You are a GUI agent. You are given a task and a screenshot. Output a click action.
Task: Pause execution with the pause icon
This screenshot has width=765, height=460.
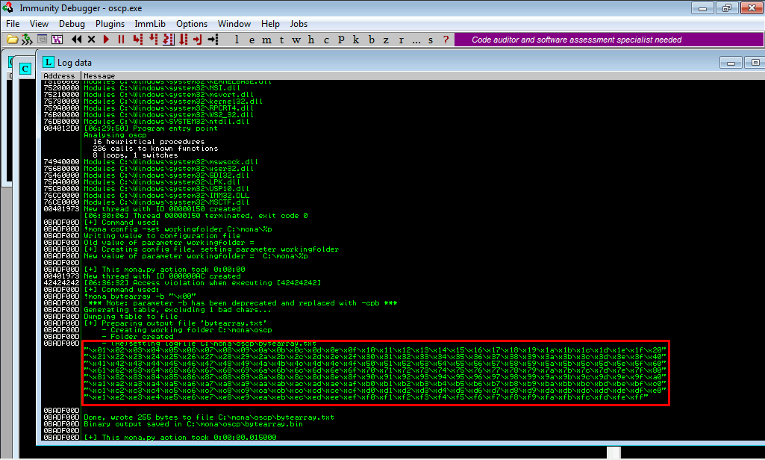[x=121, y=40]
